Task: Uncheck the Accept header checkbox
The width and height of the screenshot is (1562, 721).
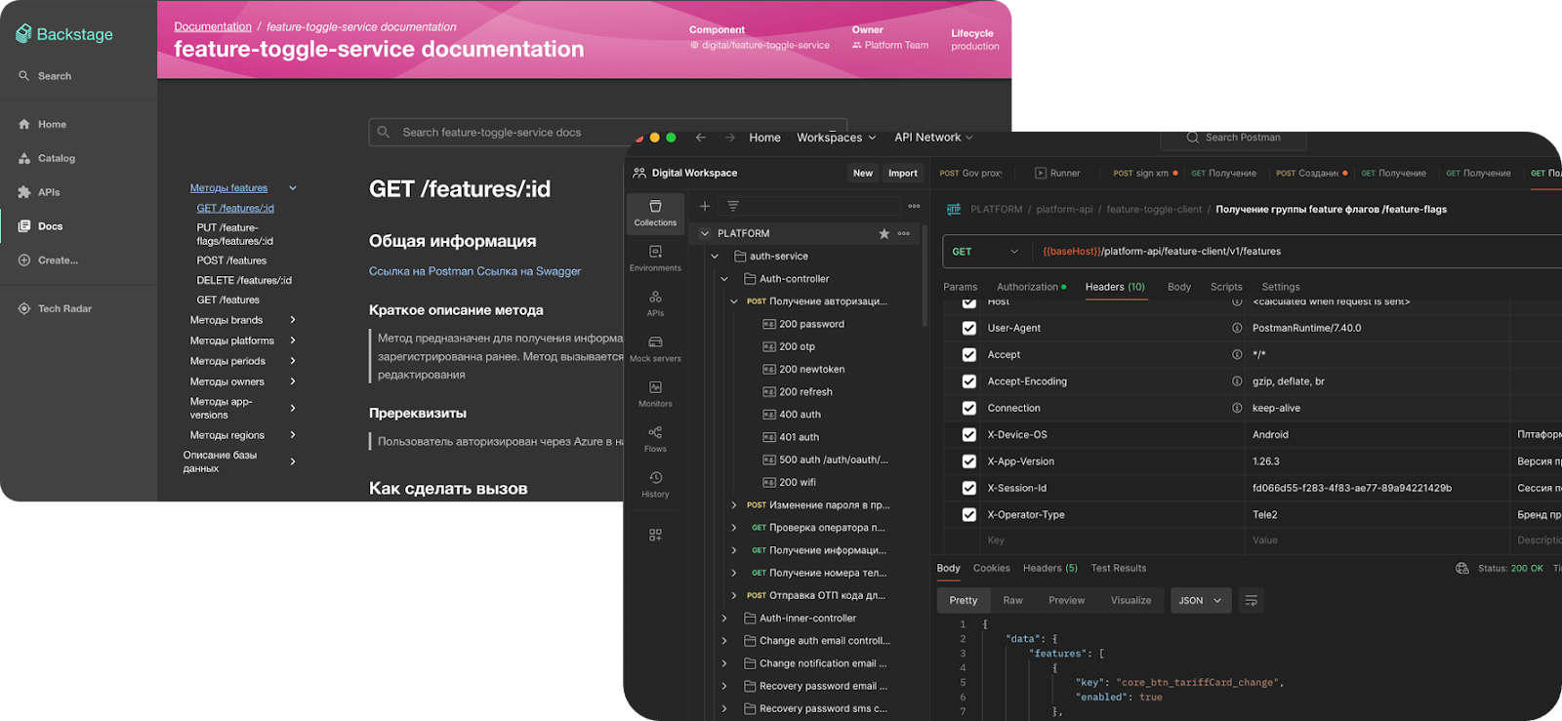Action: coord(969,355)
